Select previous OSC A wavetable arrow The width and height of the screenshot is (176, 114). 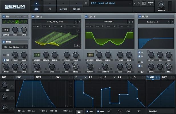tap(76, 22)
